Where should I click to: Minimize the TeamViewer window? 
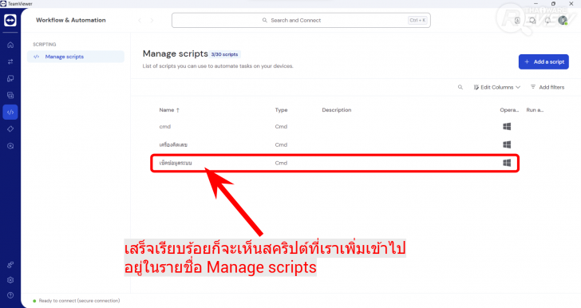[x=536, y=4]
